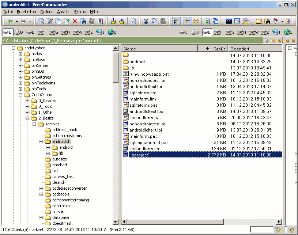The width and height of the screenshot is (298, 235).
Task: Open the back history dropdown arrow
Action: (x=17, y=22)
